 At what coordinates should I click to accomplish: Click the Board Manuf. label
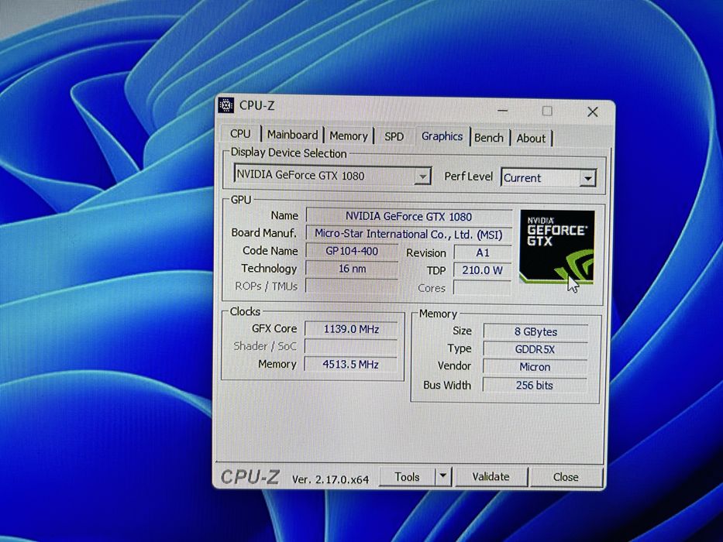click(263, 233)
